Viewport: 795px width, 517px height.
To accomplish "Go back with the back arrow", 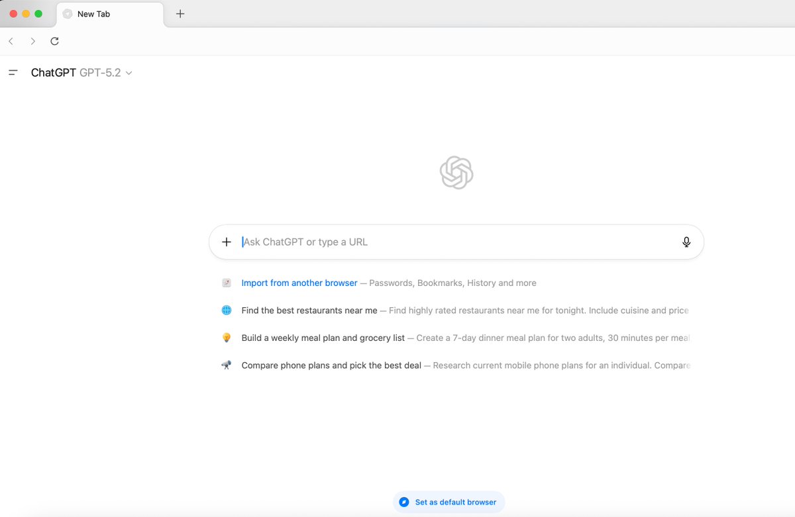I will click(x=11, y=41).
